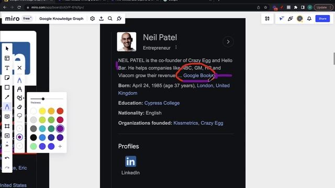Select the purple pen preset circle
The width and height of the screenshot is (335, 188).
coord(19,137)
